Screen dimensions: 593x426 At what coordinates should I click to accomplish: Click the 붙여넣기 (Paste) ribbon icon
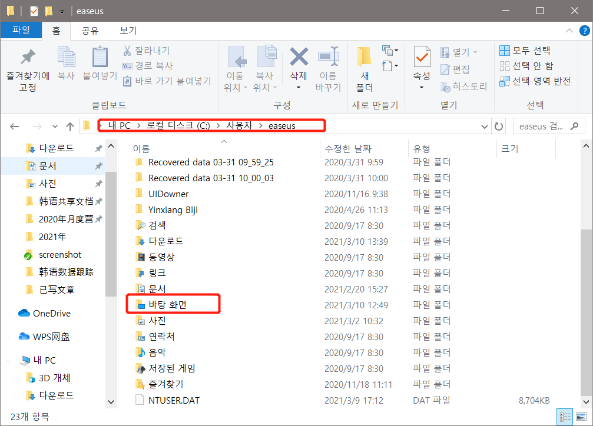pyautogui.click(x=100, y=62)
